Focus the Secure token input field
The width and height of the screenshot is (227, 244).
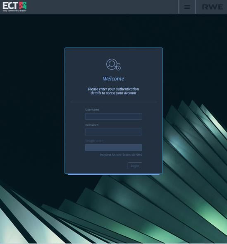point(113,147)
